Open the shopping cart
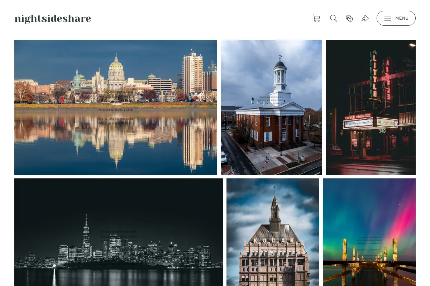 tap(316, 18)
